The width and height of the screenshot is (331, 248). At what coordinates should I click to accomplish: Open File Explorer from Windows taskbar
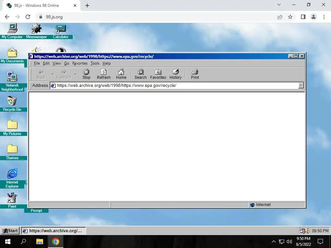39,242
